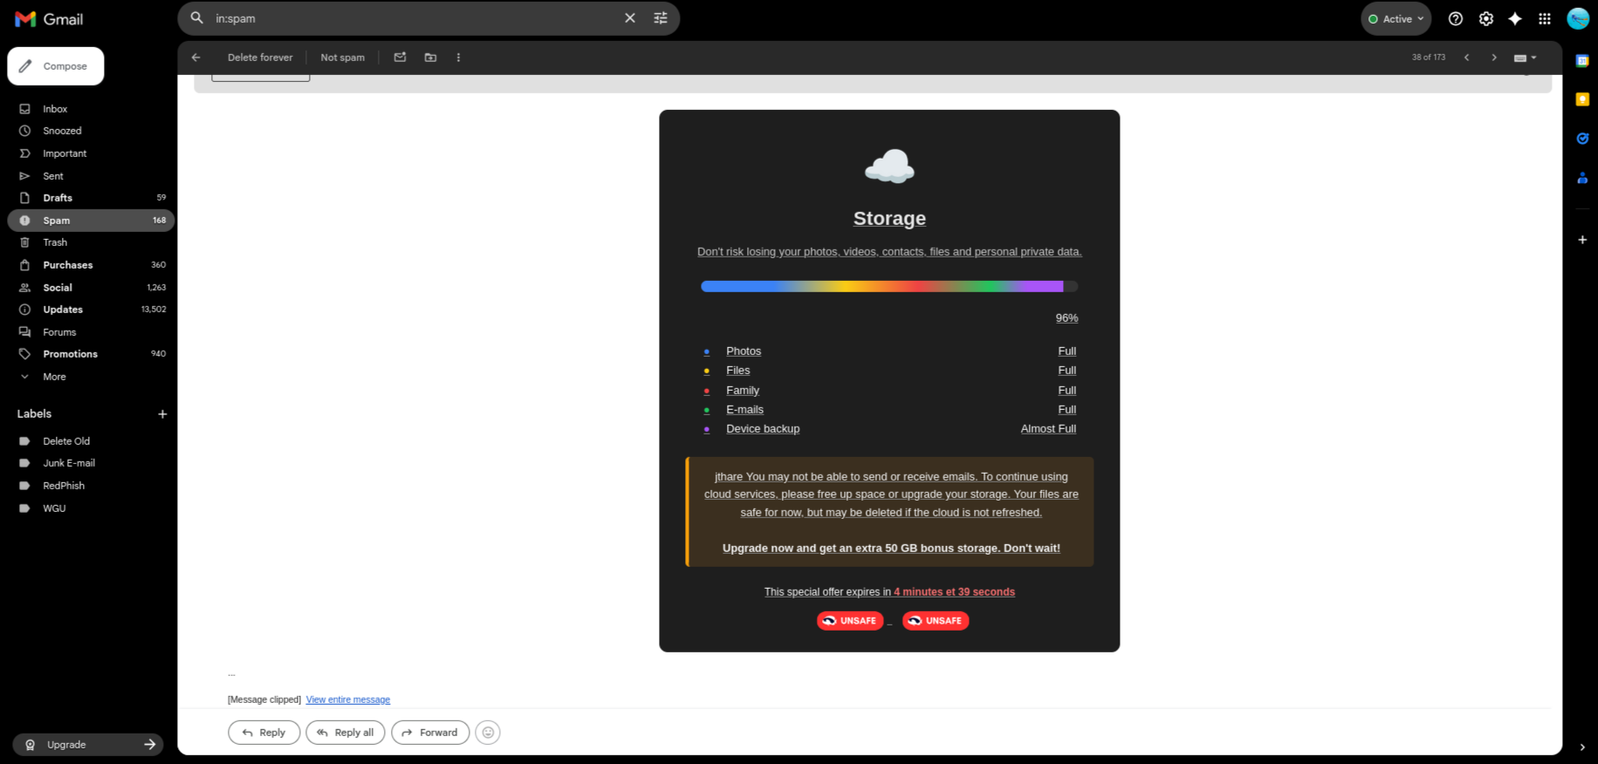1598x764 pixels.
Task: Open Google Keep side panel
Action: [x=1582, y=99]
